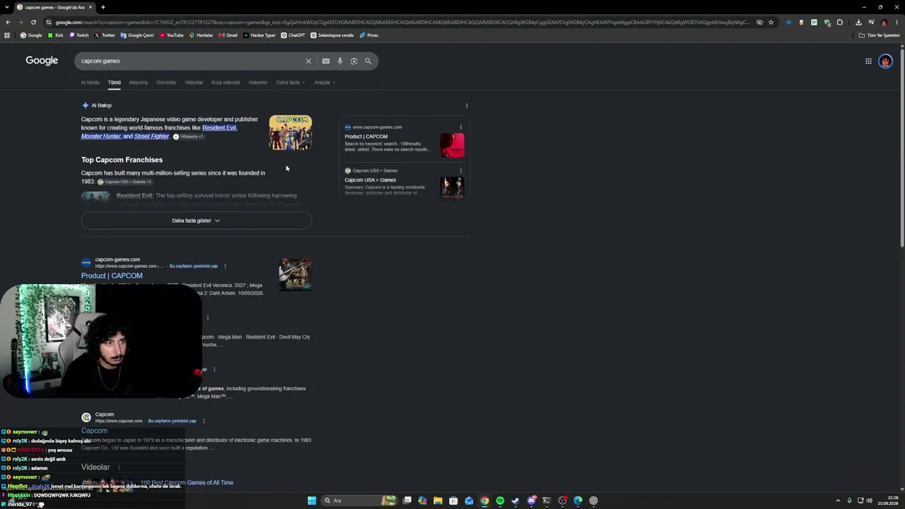The width and height of the screenshot is (905, 509).
Task: Open the Chrome extensions puzzle menu
Action: (840, 22)
